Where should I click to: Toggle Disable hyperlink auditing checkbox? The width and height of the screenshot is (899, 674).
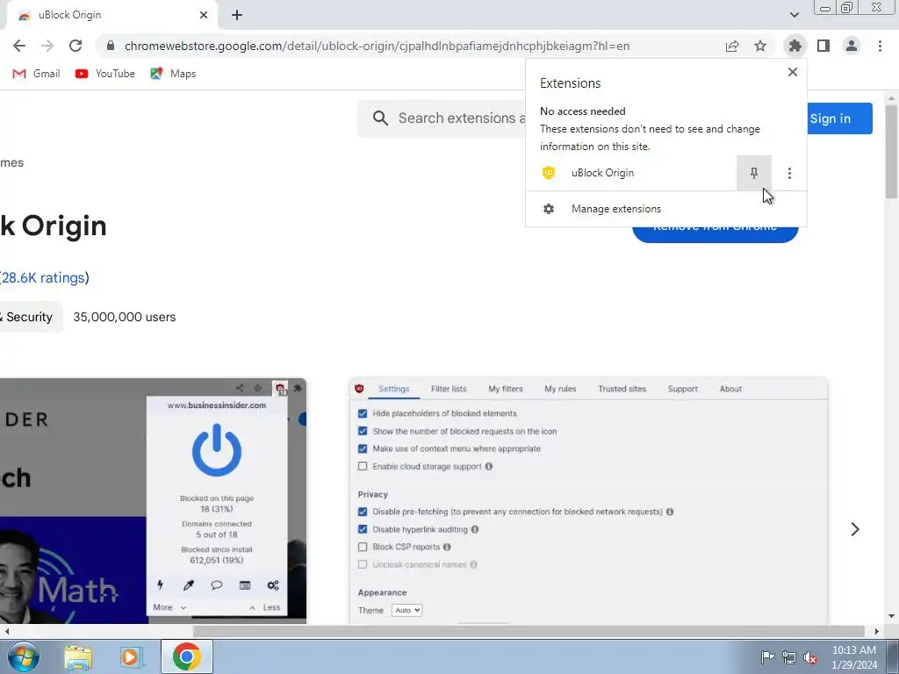tap(363, 529)
